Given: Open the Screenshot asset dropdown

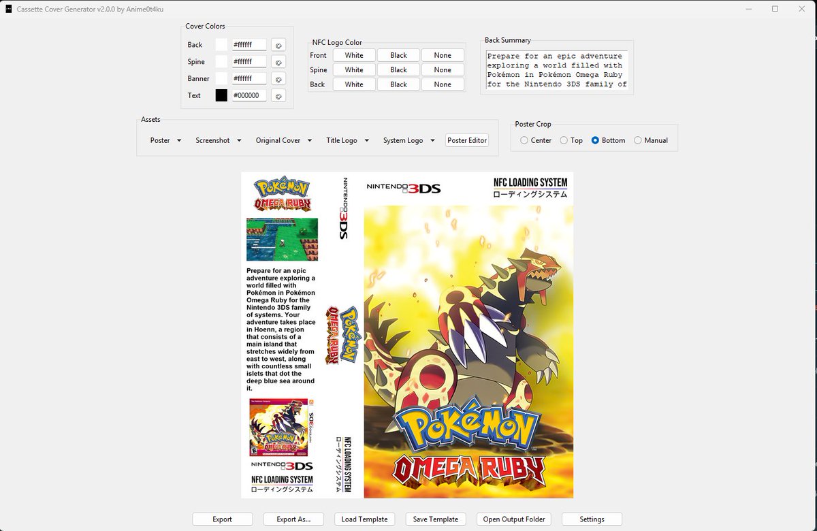Looking at the screenshot, I should click(219, 140).
